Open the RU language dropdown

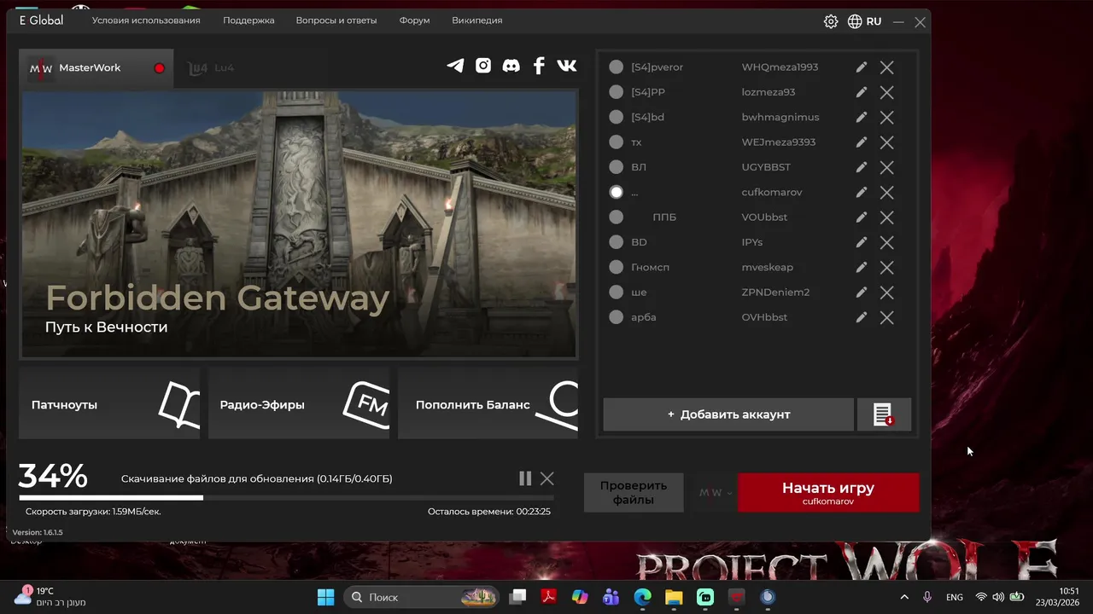pyautogui.click(x=874, y=21)
